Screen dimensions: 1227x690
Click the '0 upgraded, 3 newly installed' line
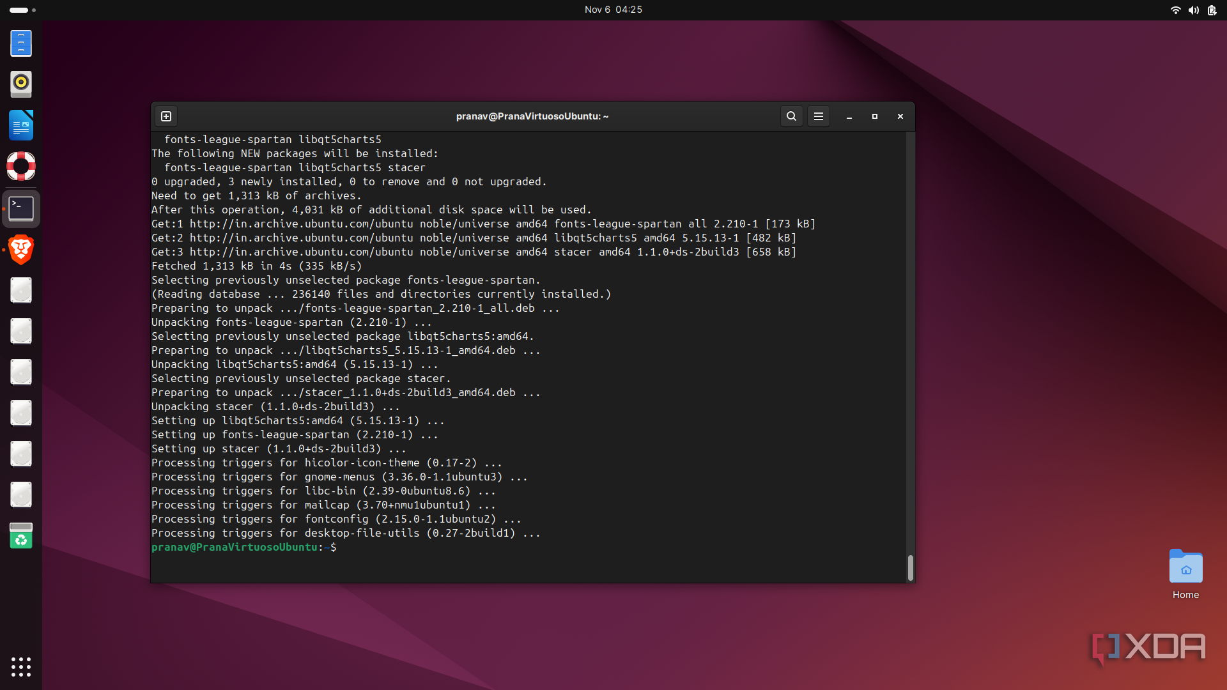(x=350, y=181)
